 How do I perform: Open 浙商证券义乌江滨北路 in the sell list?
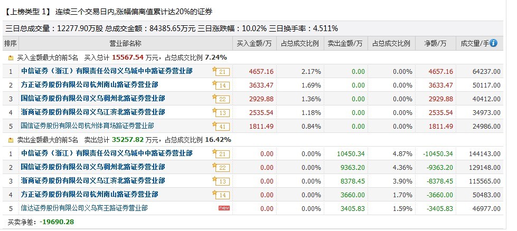(x=92, y=181)
